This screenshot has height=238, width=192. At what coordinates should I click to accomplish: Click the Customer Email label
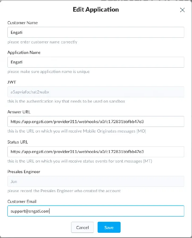(22, 201)
